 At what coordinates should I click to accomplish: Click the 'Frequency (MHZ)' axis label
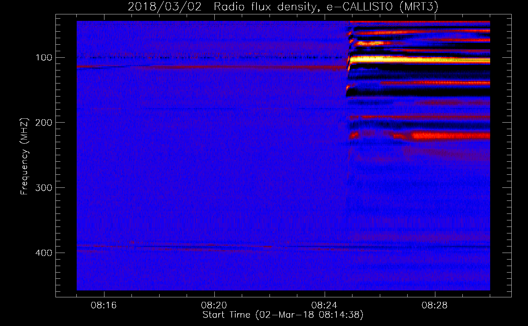[24, 156]
